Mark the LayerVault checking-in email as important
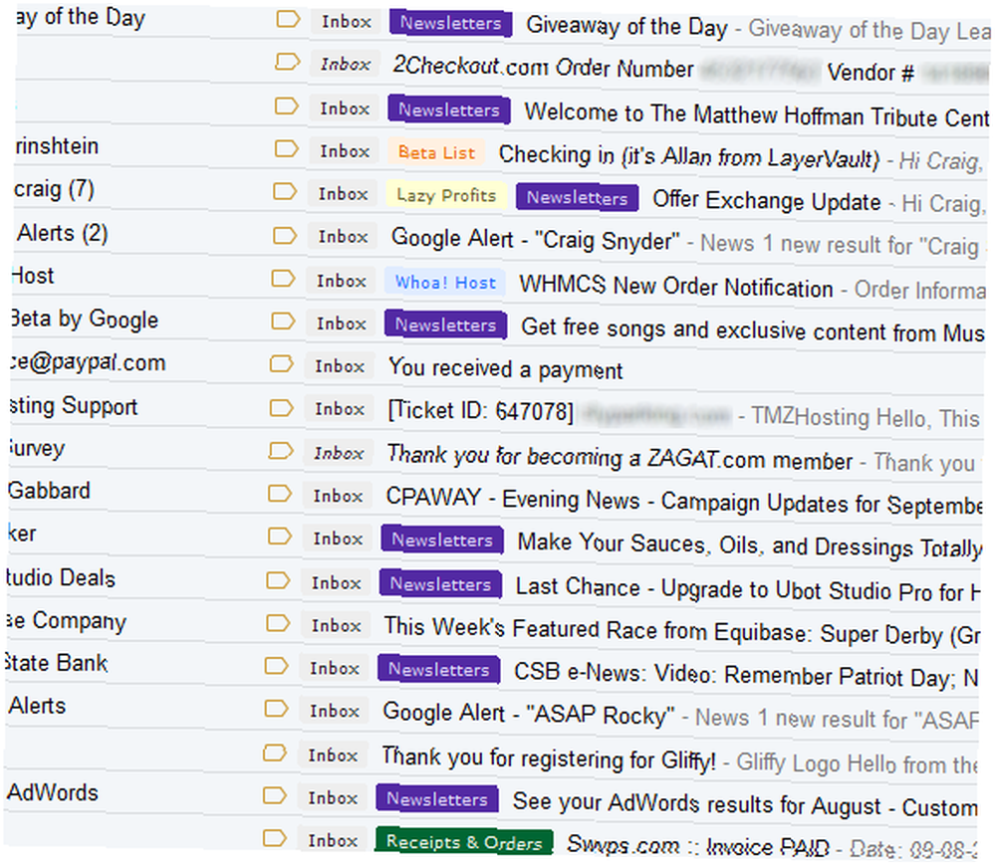Screen dimensions: 996x867 [x=286, y=148]
